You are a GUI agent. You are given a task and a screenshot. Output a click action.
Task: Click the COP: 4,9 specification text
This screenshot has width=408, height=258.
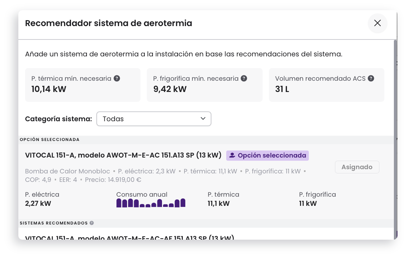pyautogui.click(x=38, y=180)
